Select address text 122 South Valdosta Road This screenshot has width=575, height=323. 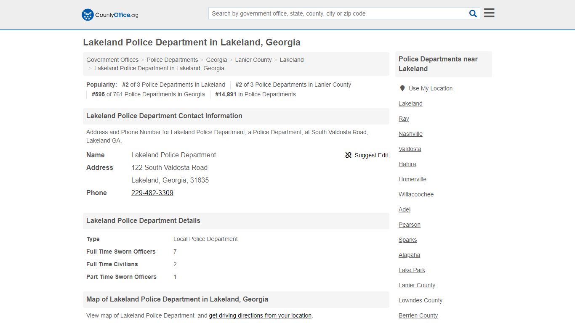coord(169,167)
